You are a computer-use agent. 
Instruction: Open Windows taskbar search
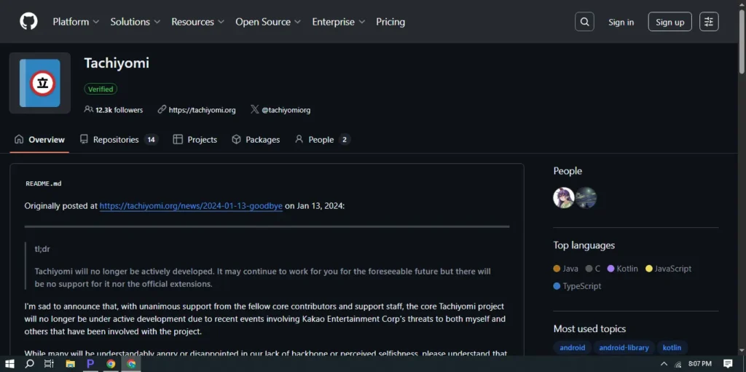pos(29,364)
